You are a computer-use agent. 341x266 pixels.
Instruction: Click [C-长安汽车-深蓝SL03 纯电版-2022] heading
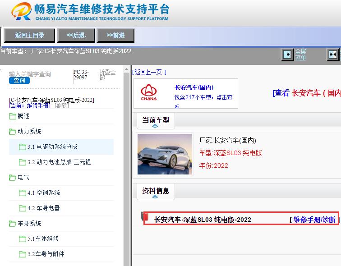coord(51,100)
